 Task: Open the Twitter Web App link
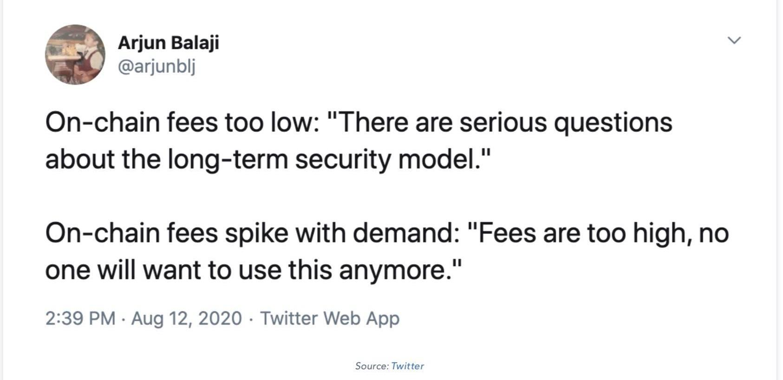(330, 319)
